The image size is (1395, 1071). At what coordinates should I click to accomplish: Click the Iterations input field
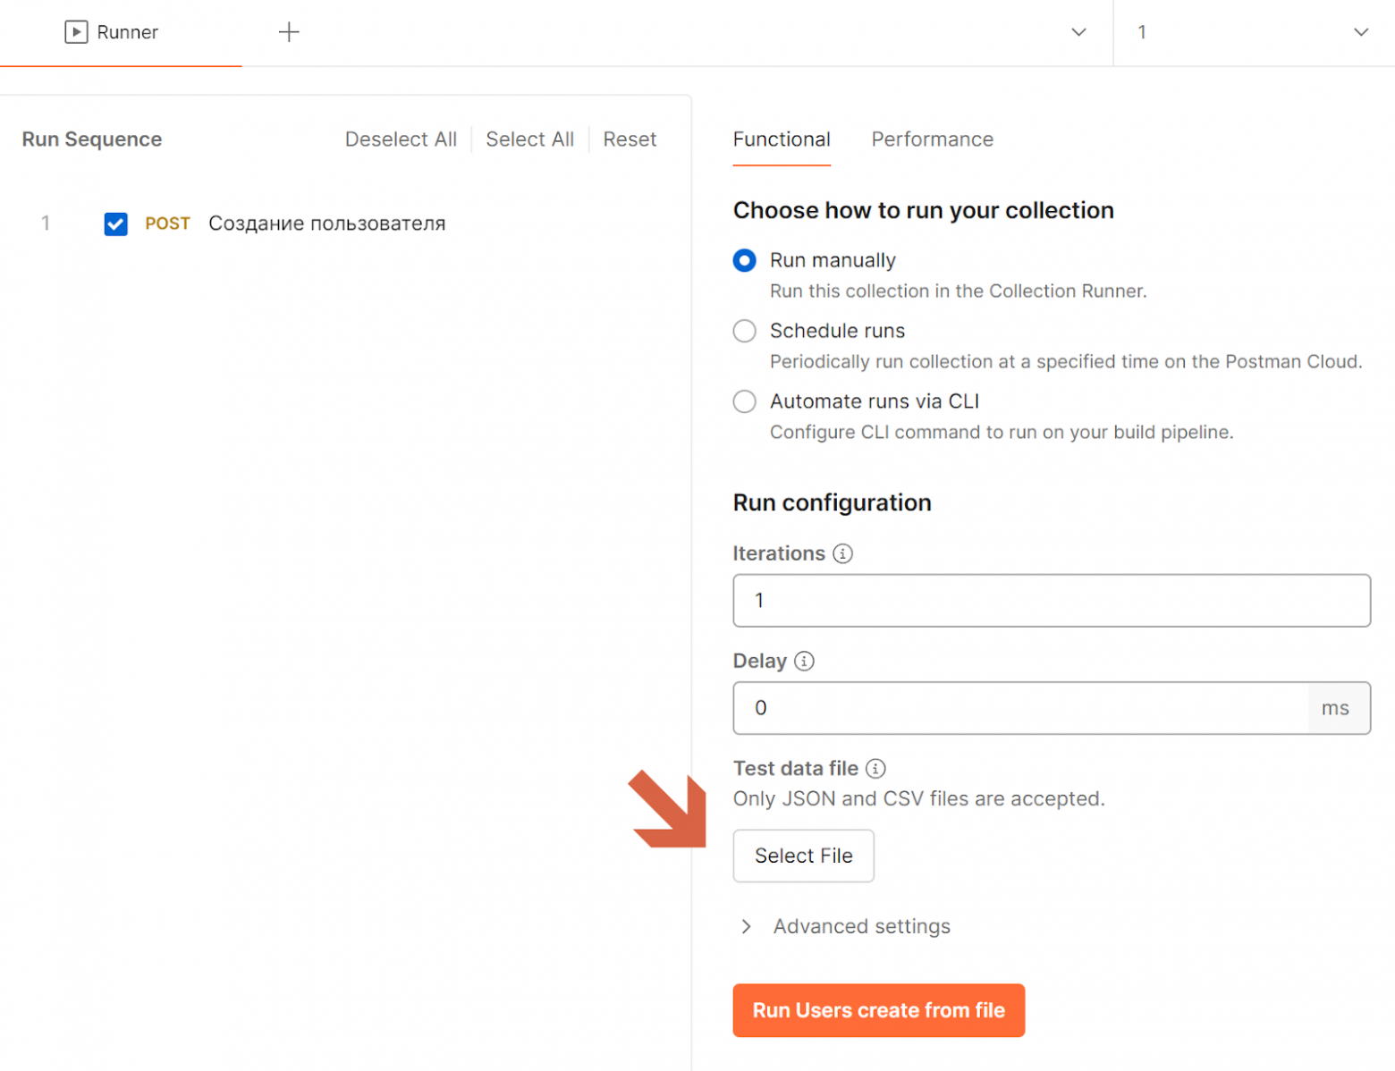pos(1052,601)
